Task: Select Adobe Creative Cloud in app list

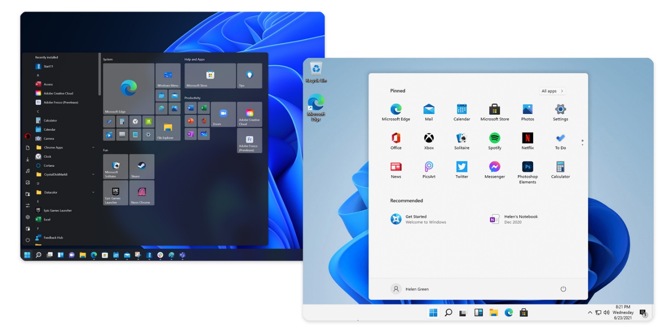Action: click(58, 93)
